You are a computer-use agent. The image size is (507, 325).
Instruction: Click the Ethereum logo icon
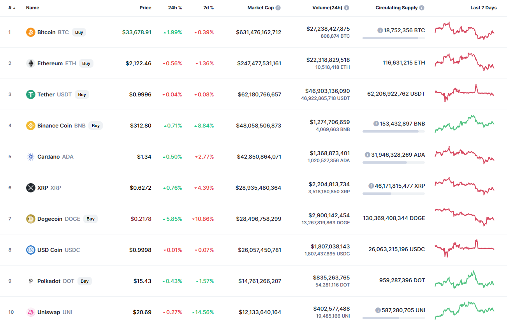point(31,63)
